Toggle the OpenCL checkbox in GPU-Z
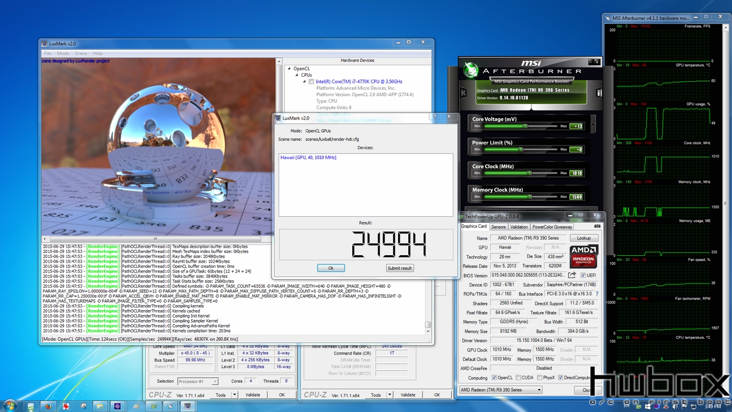The image size is (732, 412). (494, 378)
